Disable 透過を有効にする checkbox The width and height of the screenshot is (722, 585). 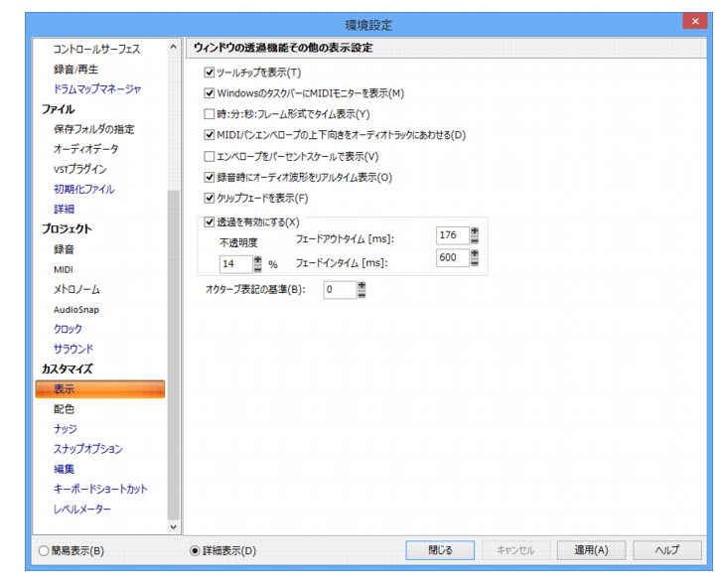click(x=209, y=222)
